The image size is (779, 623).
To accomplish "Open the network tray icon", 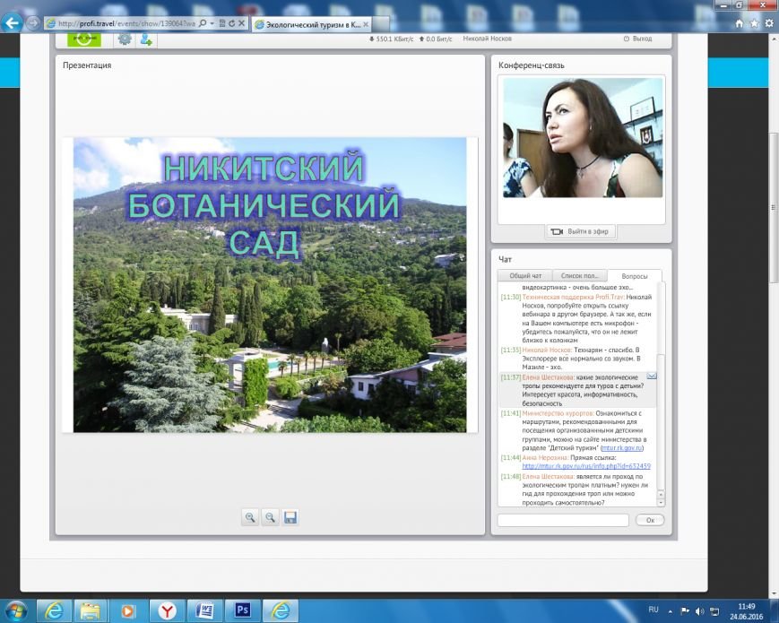I will coord(714,611).
